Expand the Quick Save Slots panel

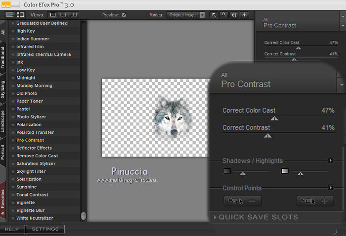click(256, 217)
